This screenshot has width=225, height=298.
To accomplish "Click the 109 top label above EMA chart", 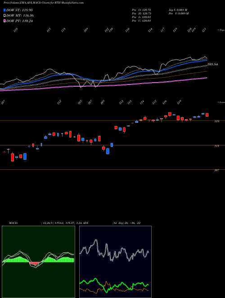I will [x=86, y=30].
